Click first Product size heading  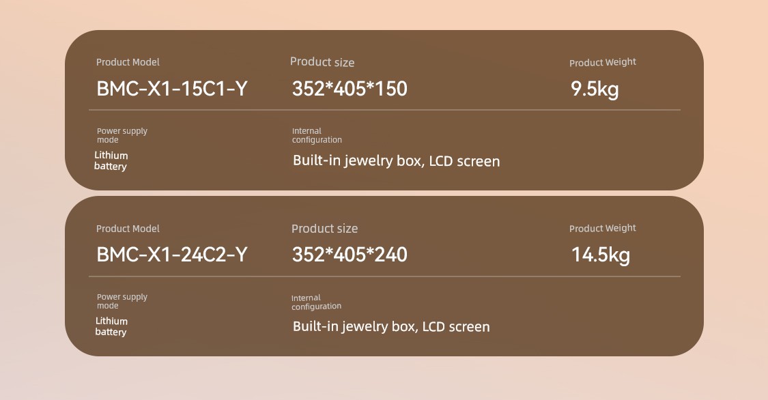322,62
